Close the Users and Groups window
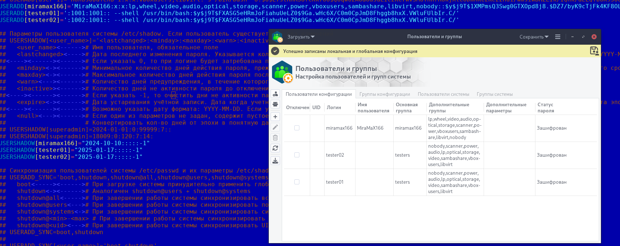 point(594,37)
